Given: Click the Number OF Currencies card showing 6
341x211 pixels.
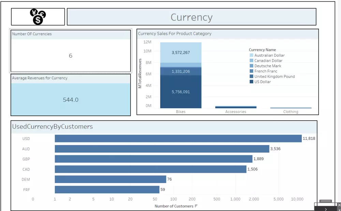Looking at the screenshot, I should pos(71,55).
